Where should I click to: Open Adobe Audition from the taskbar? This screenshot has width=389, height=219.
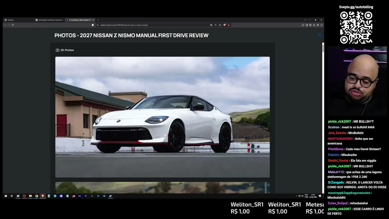tap(80, 196)
